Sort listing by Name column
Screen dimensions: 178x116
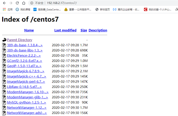[x=29, y=30]
